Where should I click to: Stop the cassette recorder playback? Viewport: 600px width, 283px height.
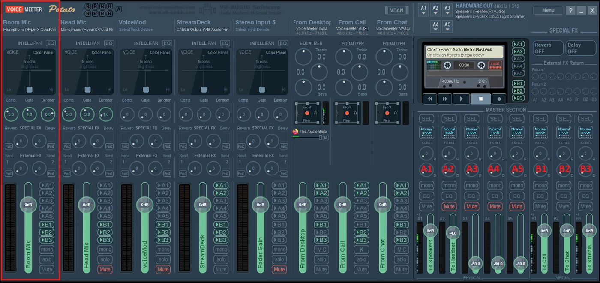click(481, 99)
